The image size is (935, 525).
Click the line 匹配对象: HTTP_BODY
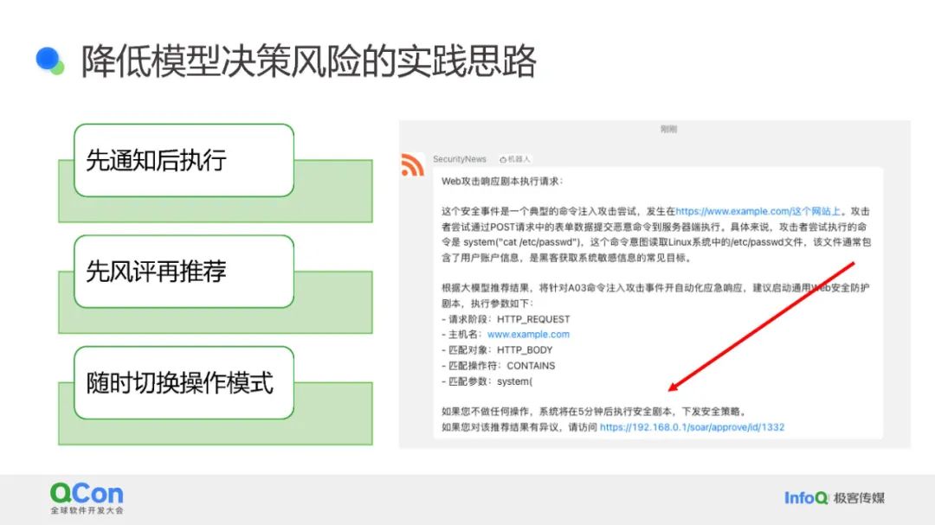[497, 350]
